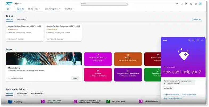209x107 pixels.
Task: Click the search magnifier icon
Action: point(126,4)
